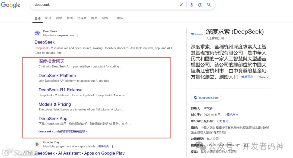This screenshot has height=158, width=293.
Task: Click the Google logo
Action: coord(11,5)
